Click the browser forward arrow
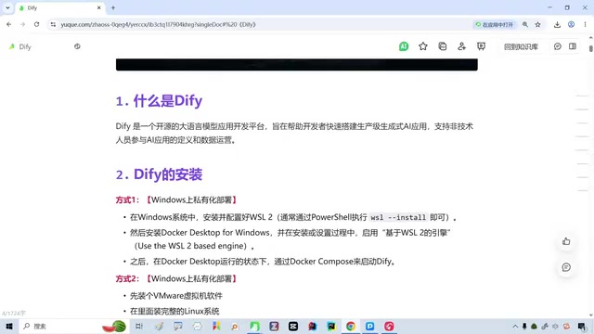 click(x=22, y=25)
